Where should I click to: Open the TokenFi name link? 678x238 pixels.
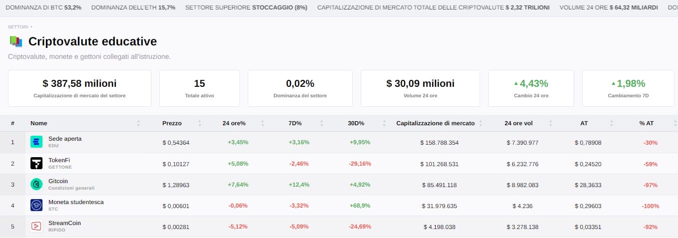tap(59, 160)
